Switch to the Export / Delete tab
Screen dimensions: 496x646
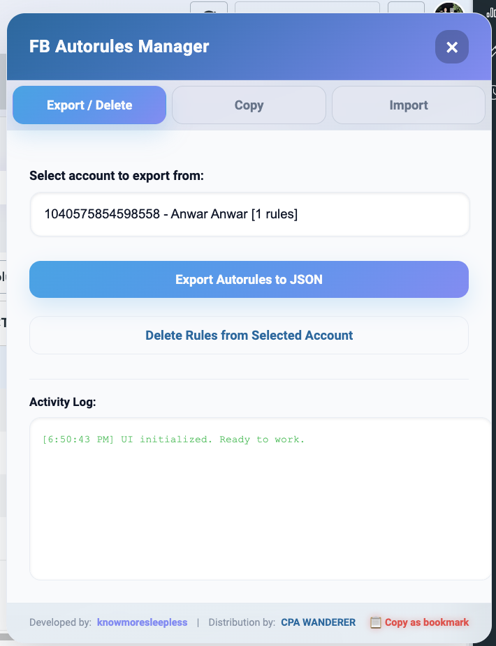pos(89,105)
